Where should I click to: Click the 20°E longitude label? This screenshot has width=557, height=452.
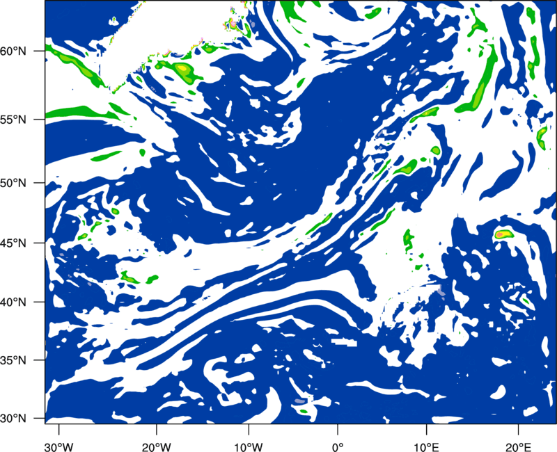tap(518, 446)
